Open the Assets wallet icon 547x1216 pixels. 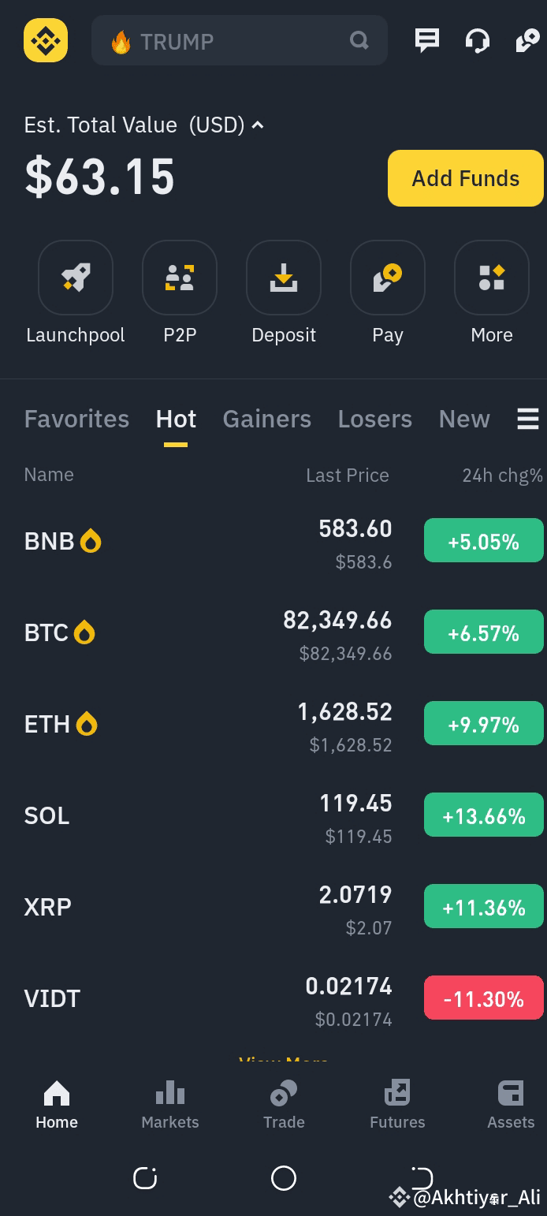(511, 1093)
